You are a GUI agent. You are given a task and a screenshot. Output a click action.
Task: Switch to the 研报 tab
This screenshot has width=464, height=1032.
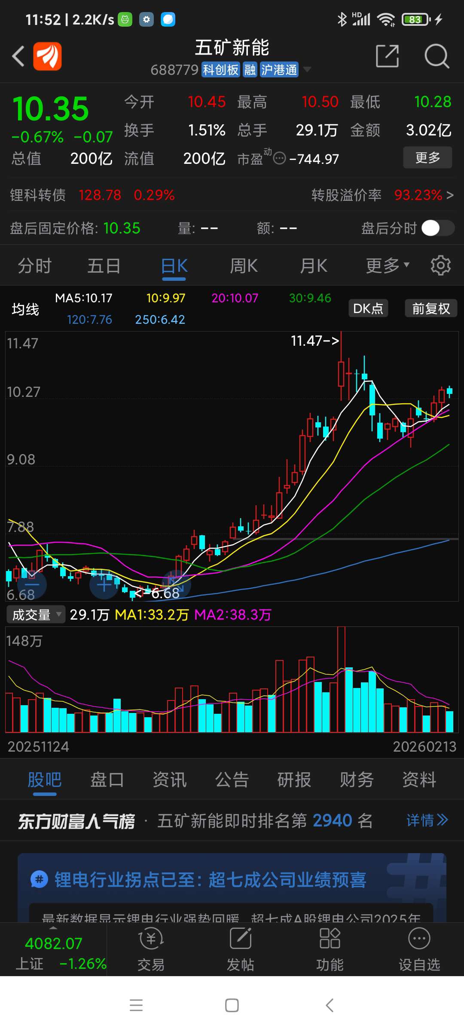click(x=294, y=780)
